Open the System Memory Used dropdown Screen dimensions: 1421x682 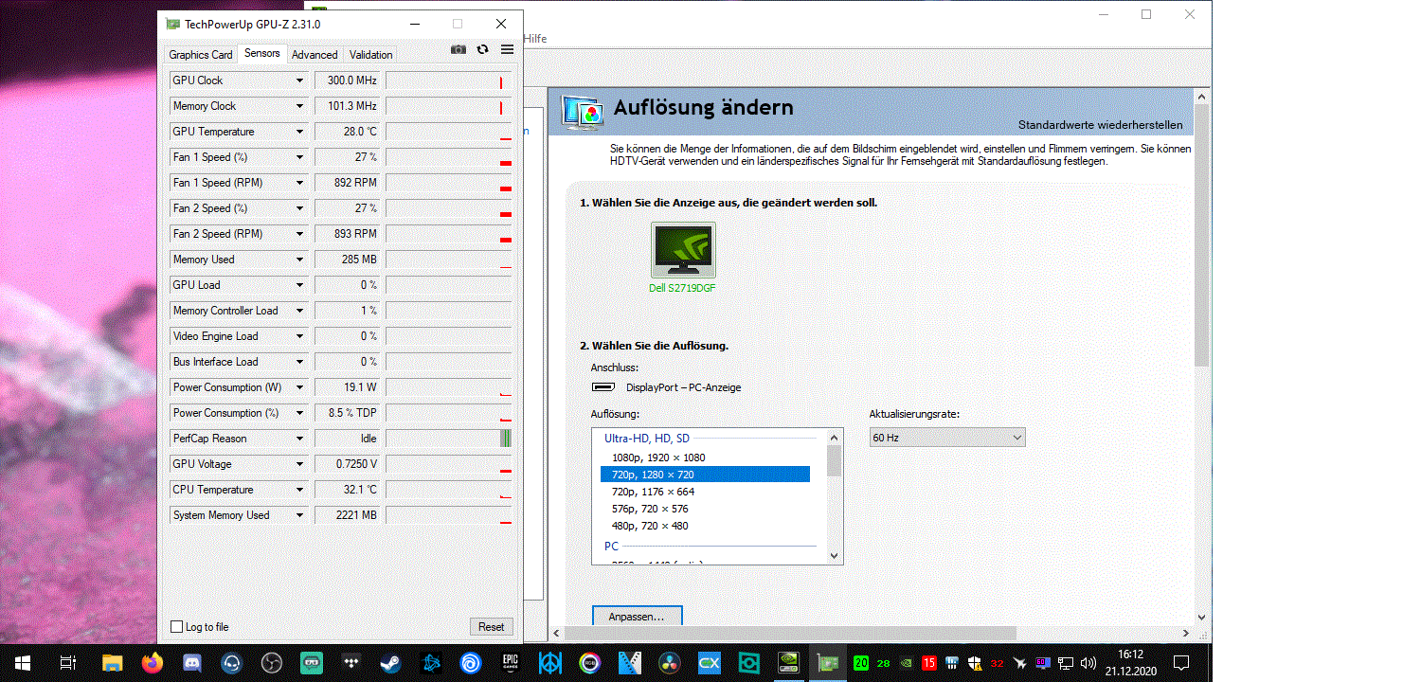pyautogui.click(x=299, y=515)
